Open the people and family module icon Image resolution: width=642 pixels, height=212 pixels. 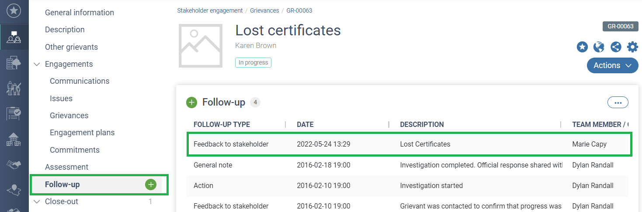coord(14,89)
